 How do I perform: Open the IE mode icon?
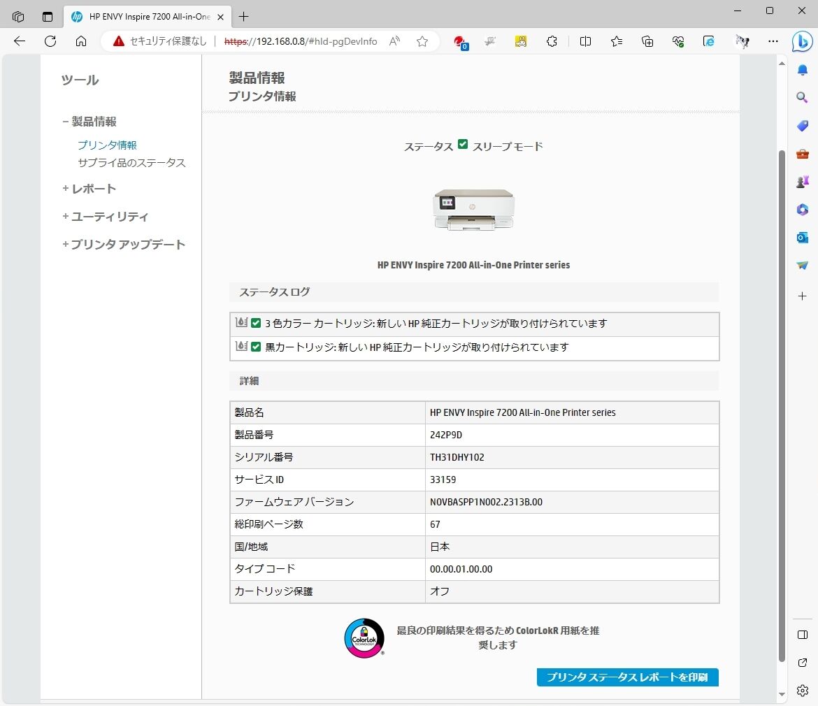coord(708,41)
